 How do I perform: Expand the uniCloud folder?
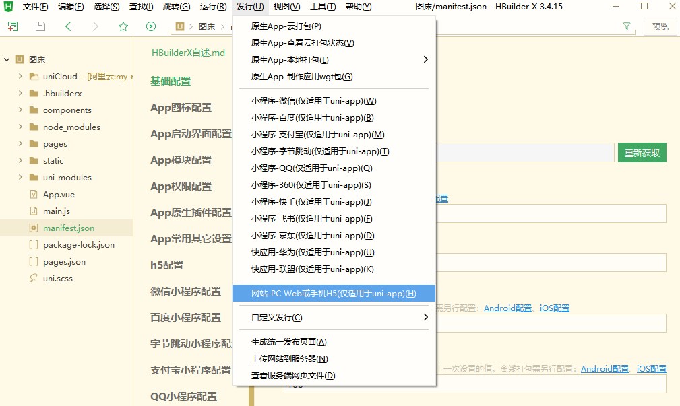tap(21, 76)
